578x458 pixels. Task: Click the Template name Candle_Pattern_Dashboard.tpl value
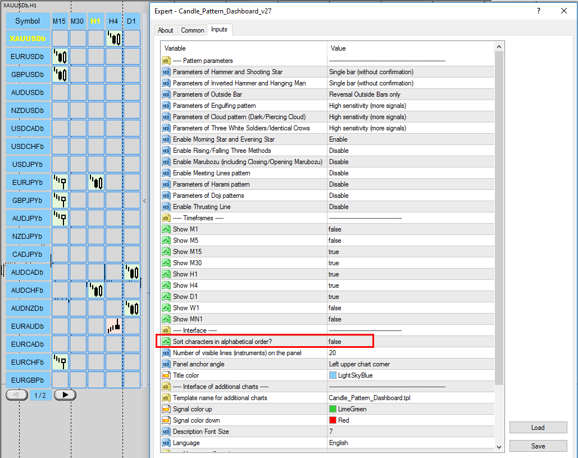[x=410, y=398]
